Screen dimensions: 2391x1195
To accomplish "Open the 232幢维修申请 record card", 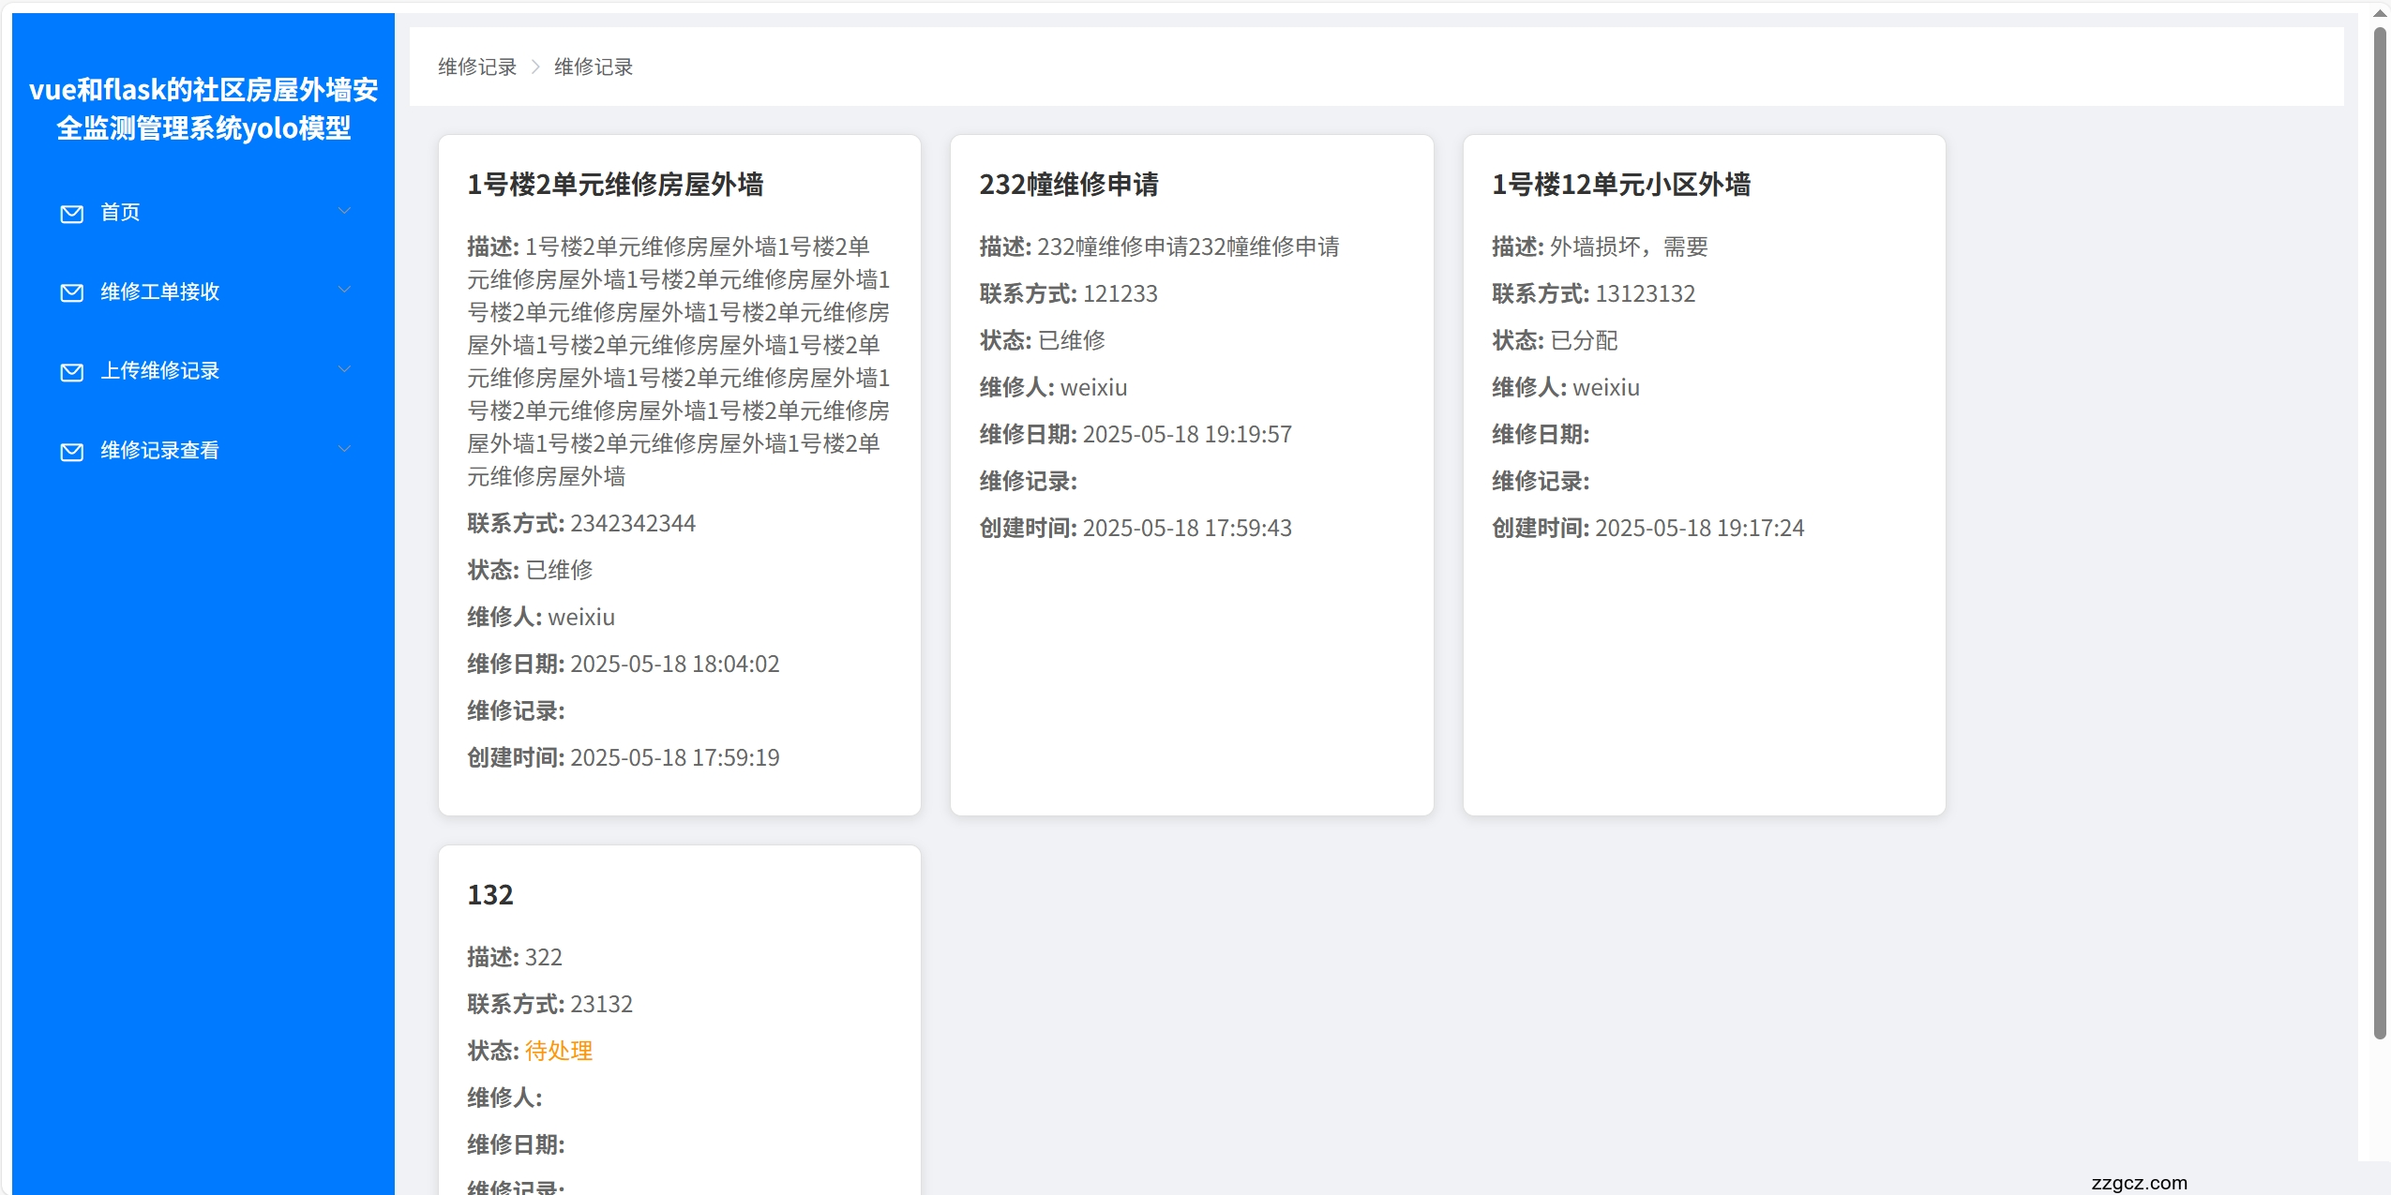I will (x=1069, y=185).
